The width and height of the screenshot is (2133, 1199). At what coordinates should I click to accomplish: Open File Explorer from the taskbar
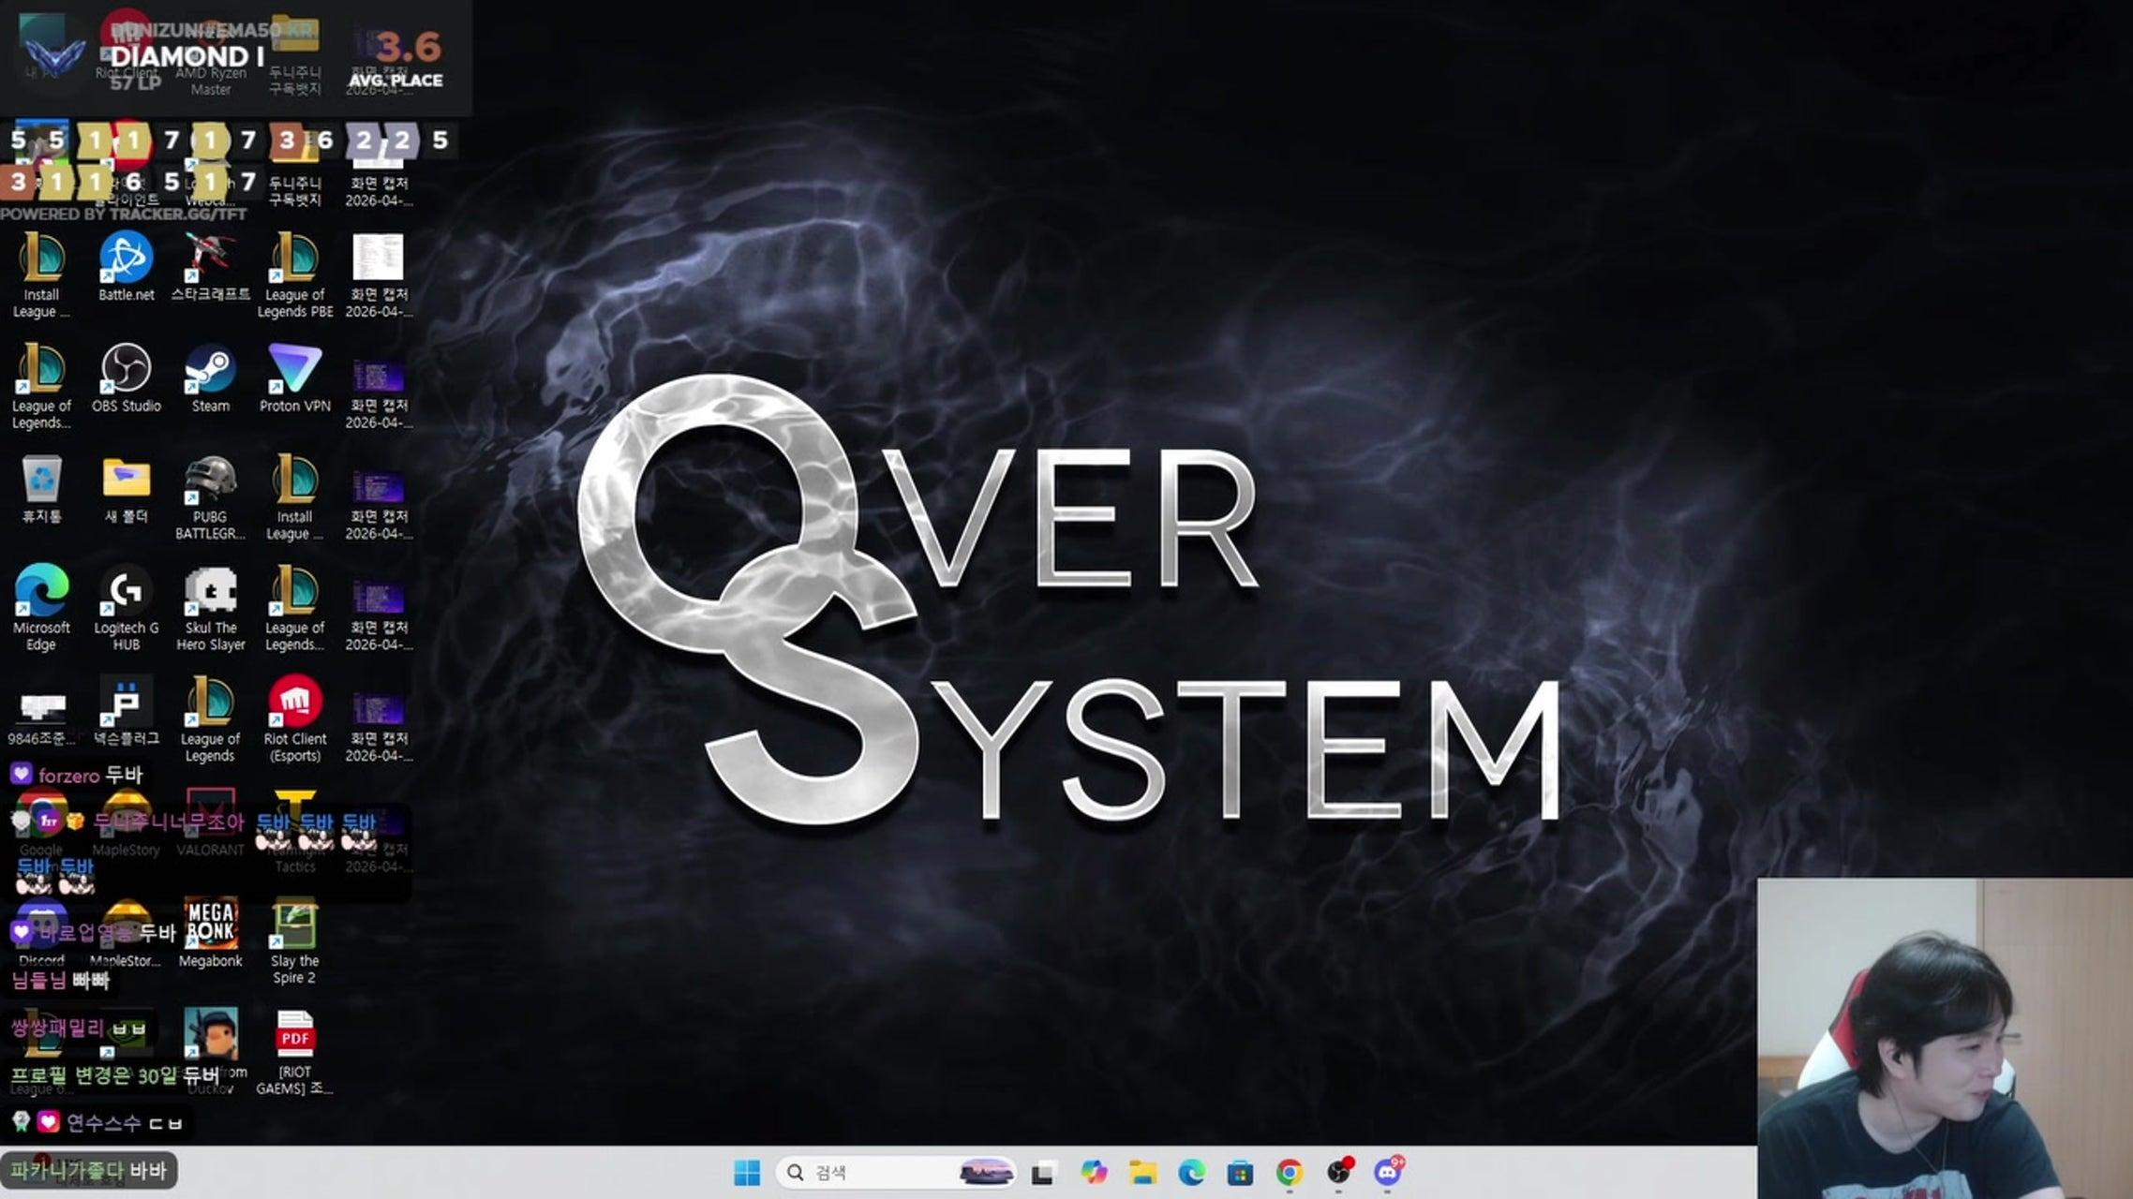click(1142, 1172)
